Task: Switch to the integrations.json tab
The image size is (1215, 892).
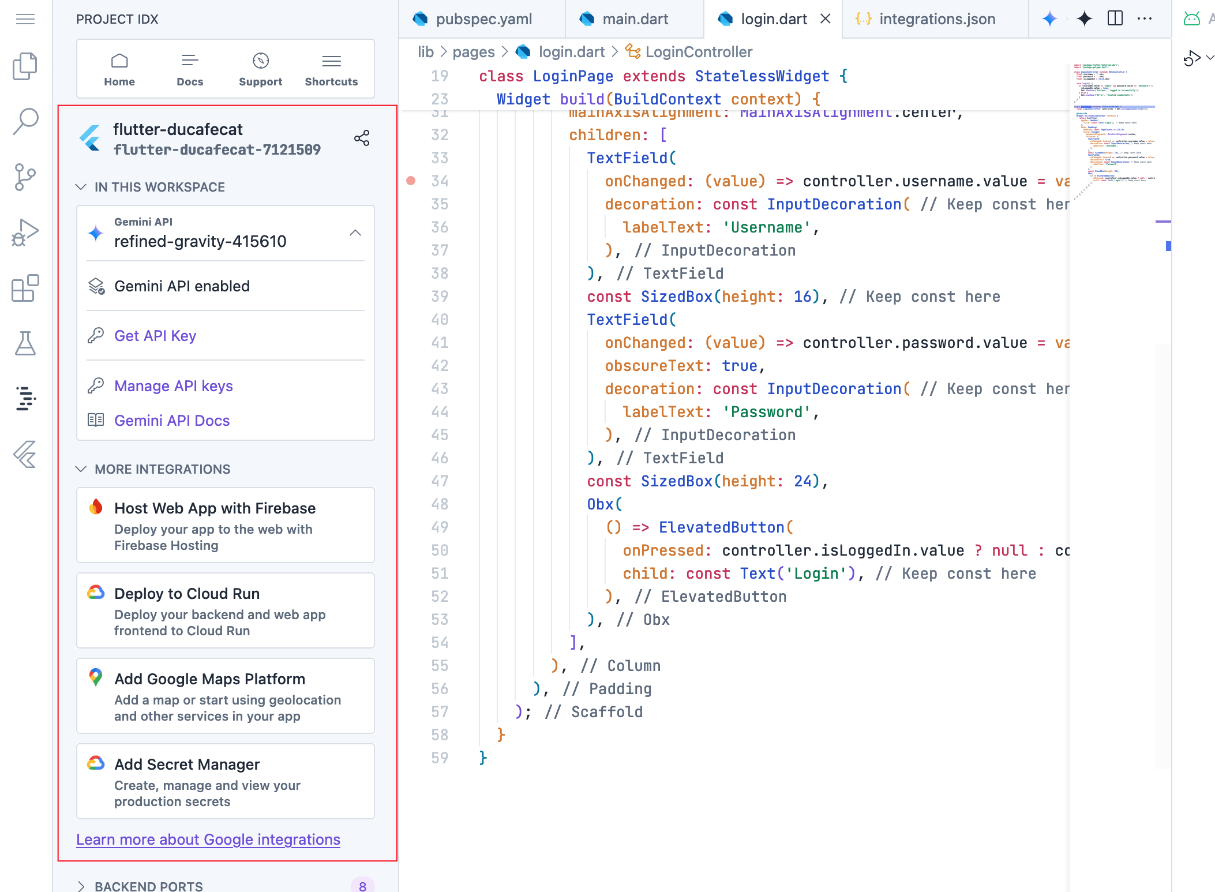Action: 936,19
